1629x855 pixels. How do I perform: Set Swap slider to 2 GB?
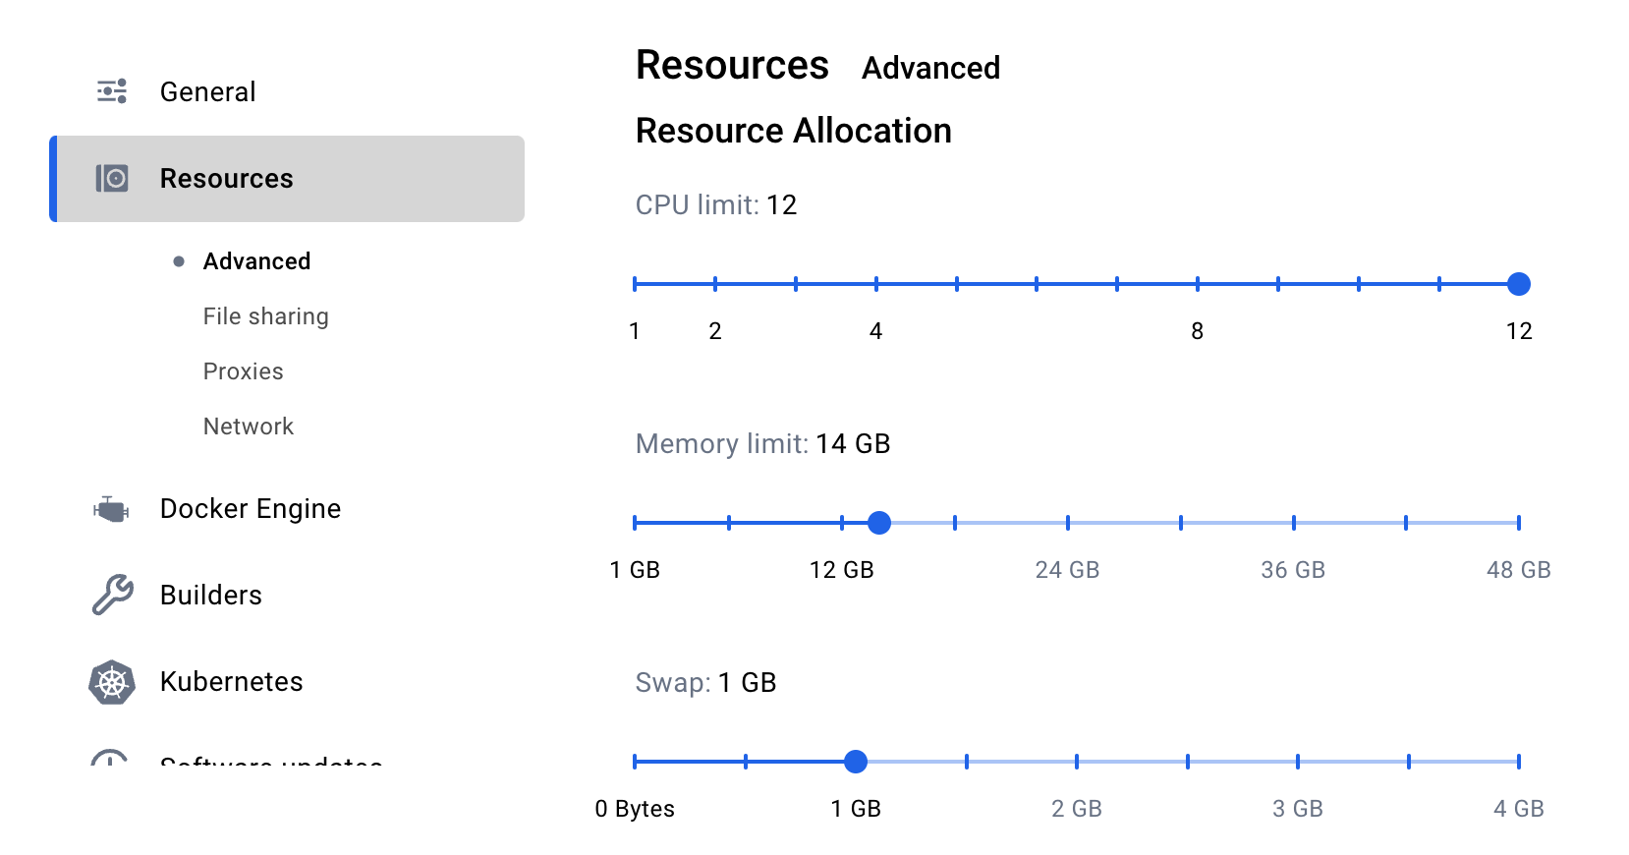tap(1077, 762)
